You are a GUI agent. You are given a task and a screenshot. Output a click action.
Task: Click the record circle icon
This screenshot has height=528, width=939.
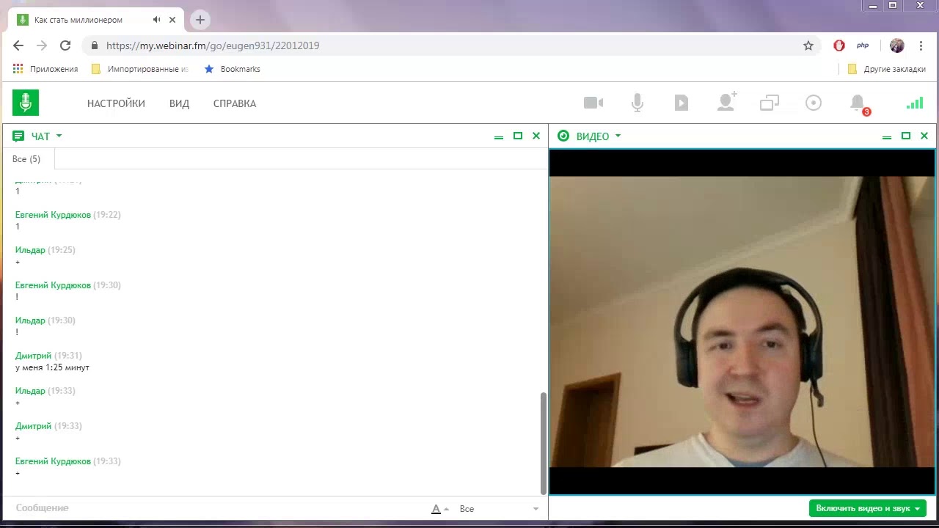814,103
